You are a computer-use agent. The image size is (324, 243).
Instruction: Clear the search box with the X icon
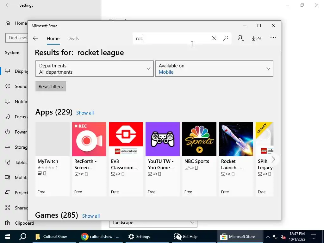pyautogui.click(x=214, y=38)
